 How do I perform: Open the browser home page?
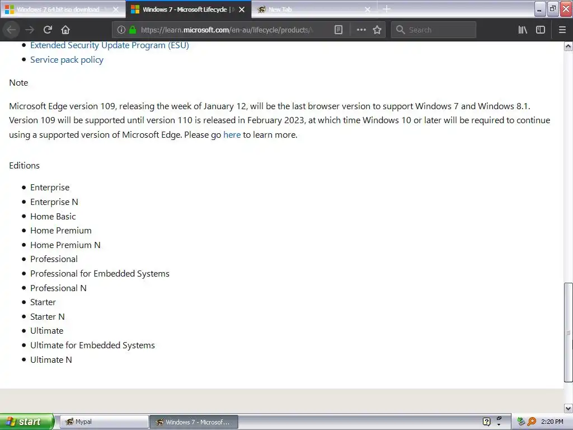click(65, 30)
